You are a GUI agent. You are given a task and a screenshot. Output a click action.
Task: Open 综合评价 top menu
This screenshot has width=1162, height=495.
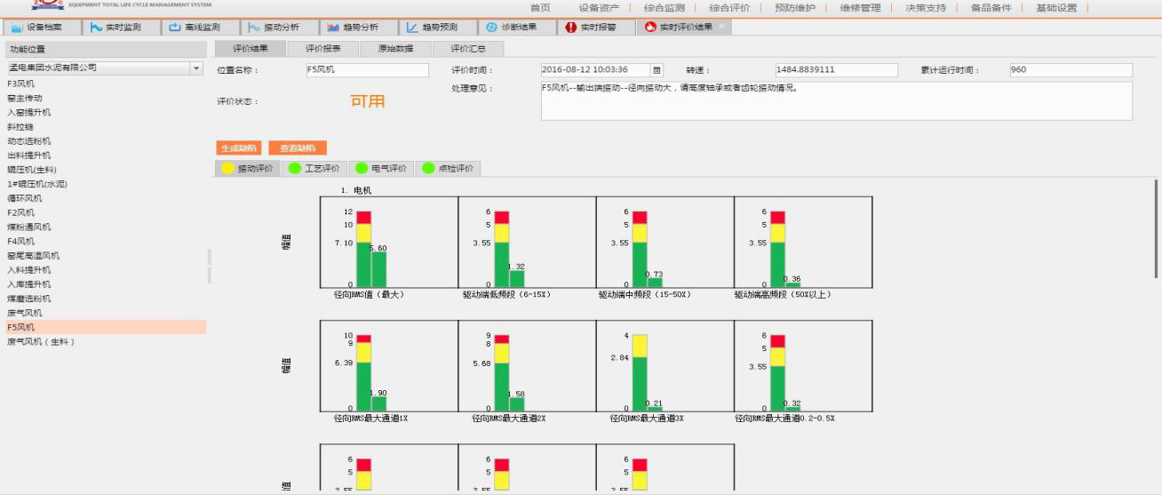click(729, 8)
